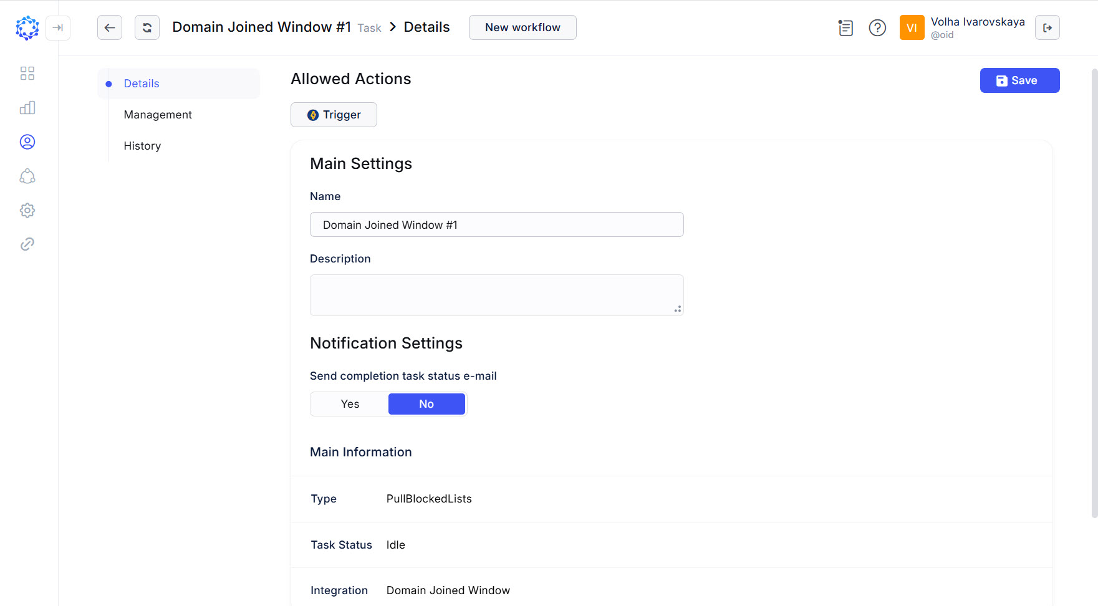This screenshot has height=606, width=1098.
Task: Open help via the question mark icon
Action: point(877,27)
